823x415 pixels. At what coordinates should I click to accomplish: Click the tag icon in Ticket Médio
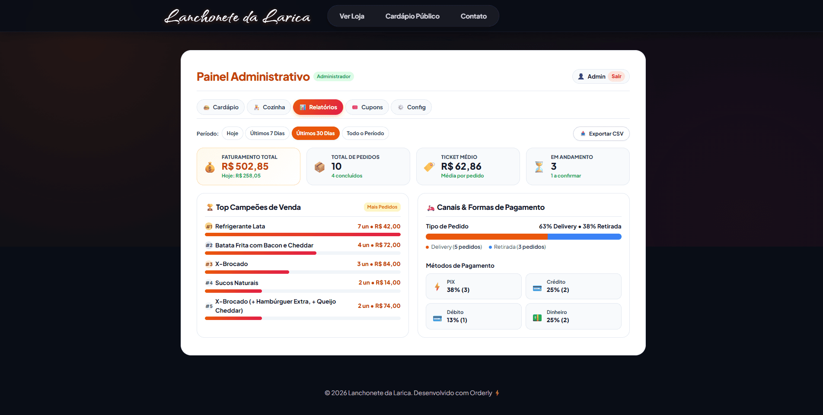click(430, 167)
